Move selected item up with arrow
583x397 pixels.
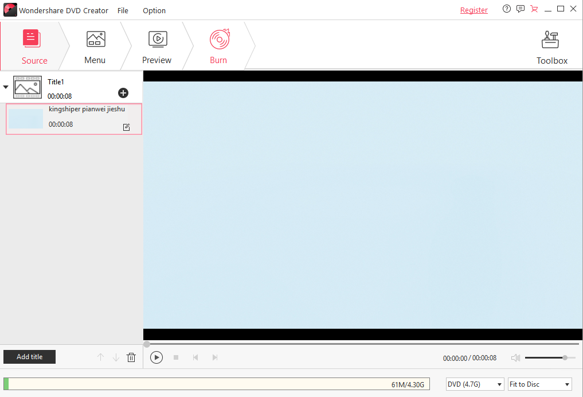pos(101,357)
